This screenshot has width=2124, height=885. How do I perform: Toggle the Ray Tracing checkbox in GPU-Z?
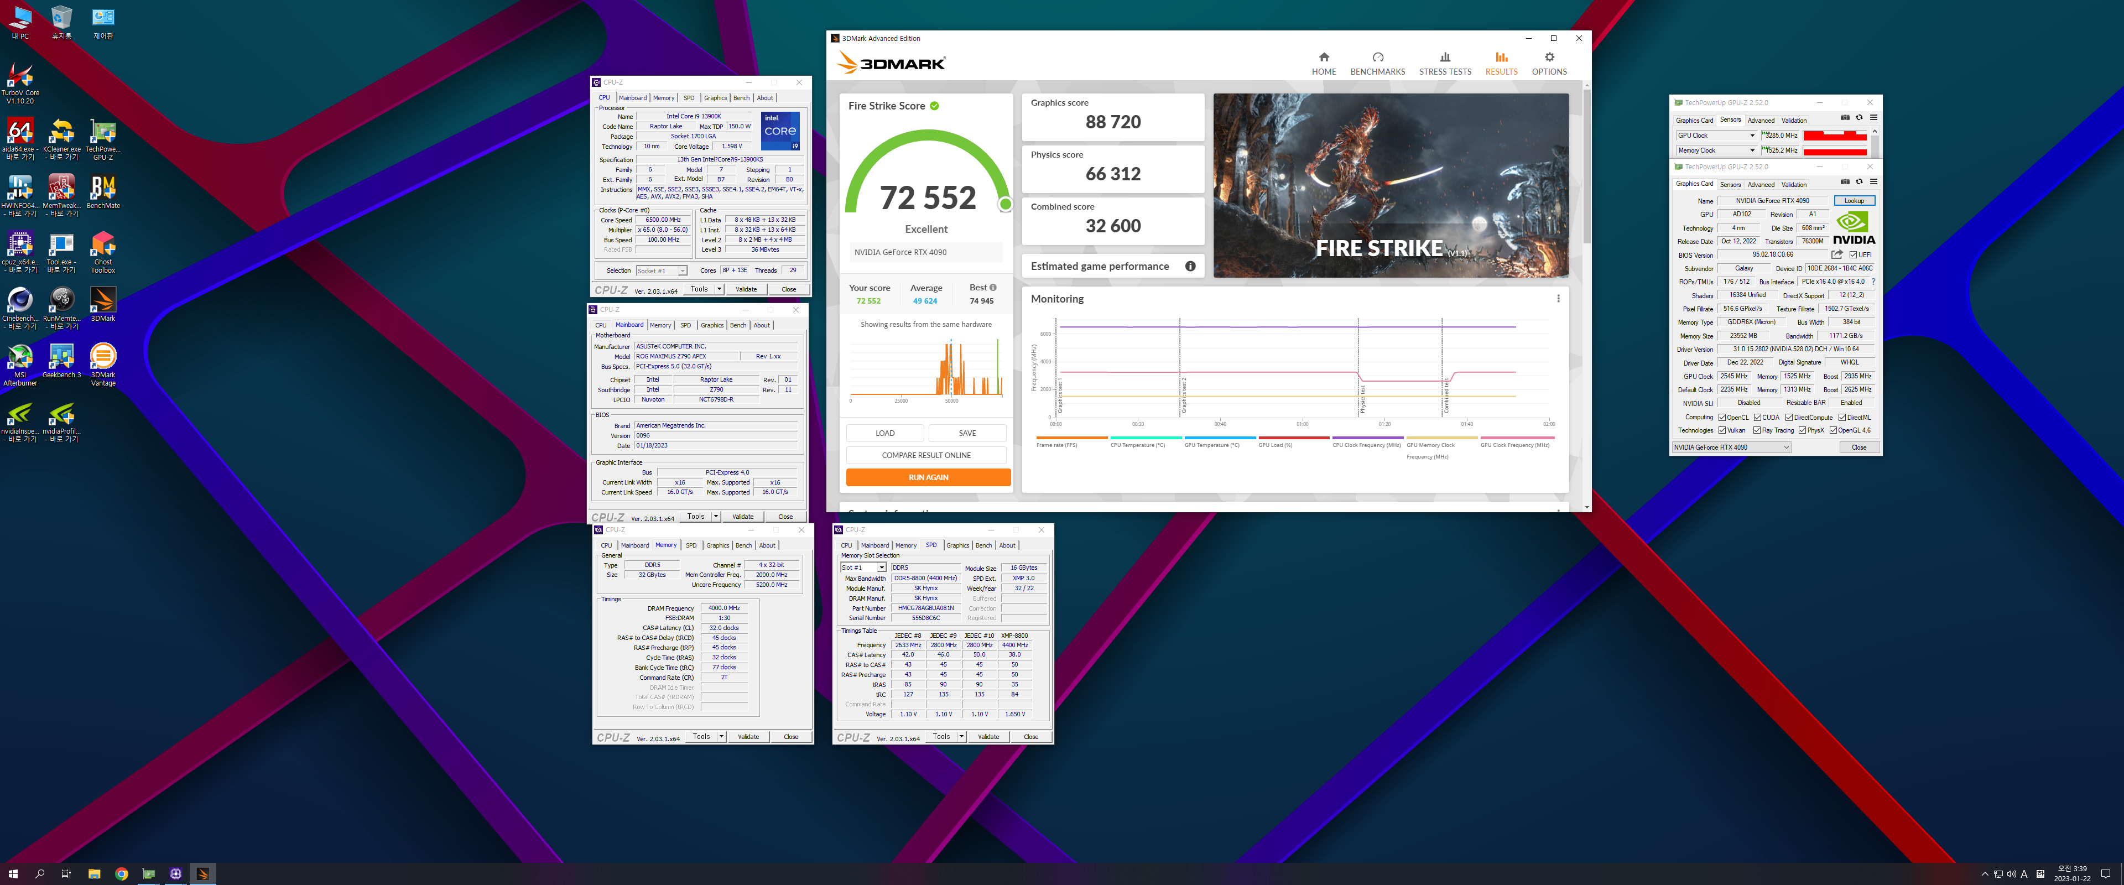pos(1757,430)
